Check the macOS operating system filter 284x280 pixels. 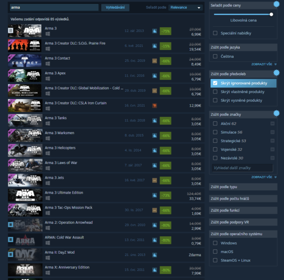[215, 252]
